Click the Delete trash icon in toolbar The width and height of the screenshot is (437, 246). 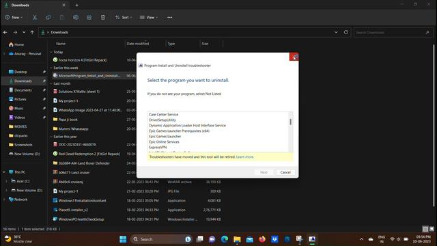pyautogui.click(x=103, y=17)
